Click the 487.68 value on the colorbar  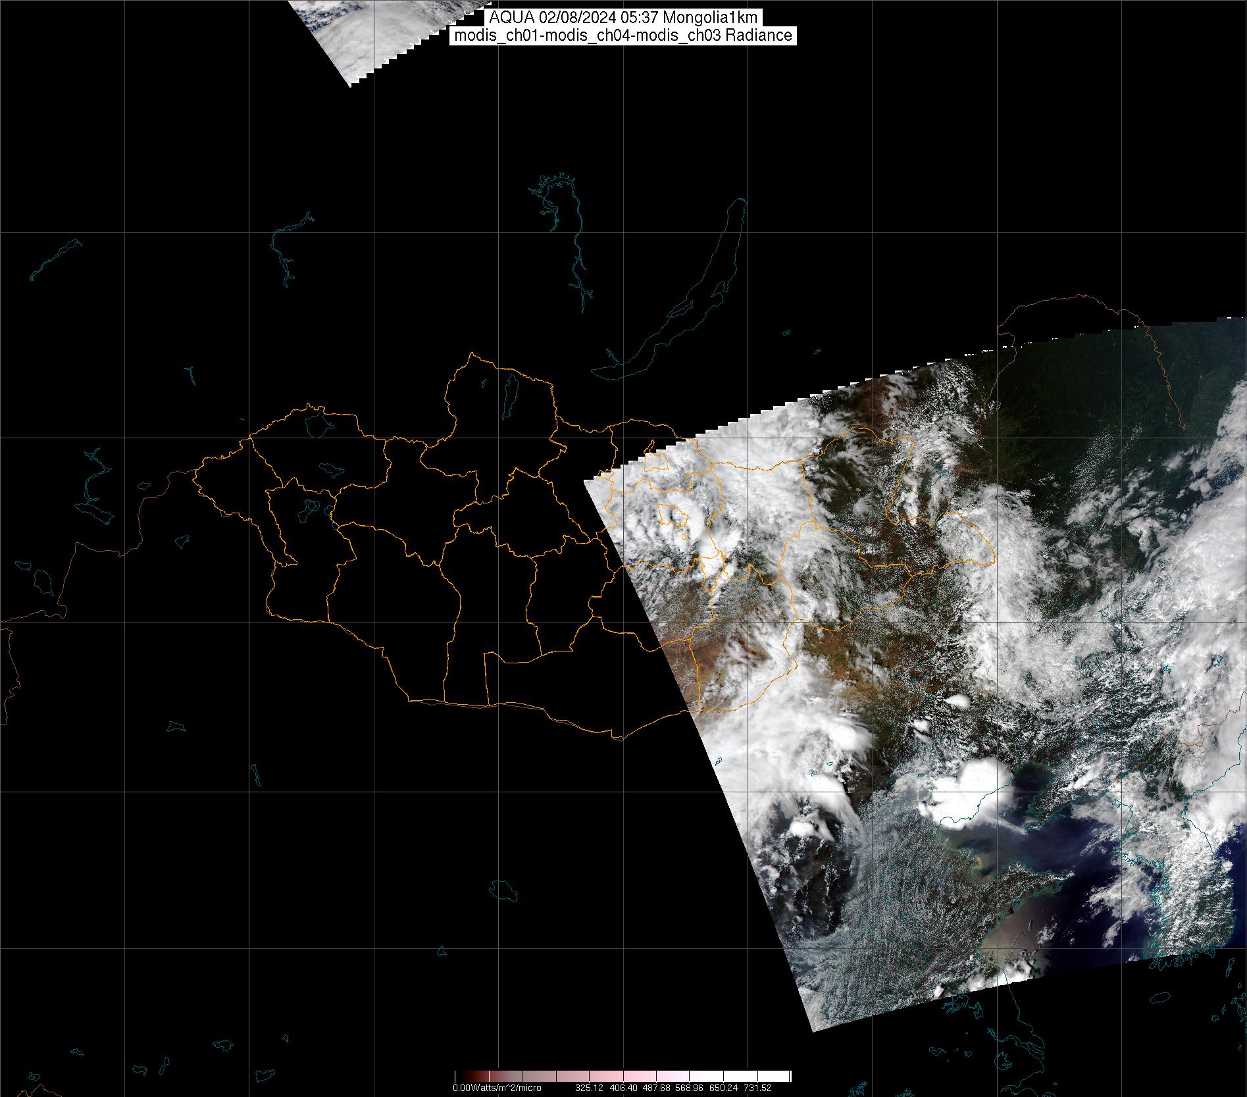click(x=657, y=1088)
